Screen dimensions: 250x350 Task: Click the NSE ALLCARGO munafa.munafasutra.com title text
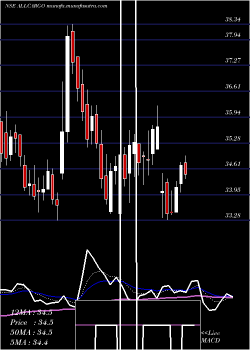[x=56, y=6]
